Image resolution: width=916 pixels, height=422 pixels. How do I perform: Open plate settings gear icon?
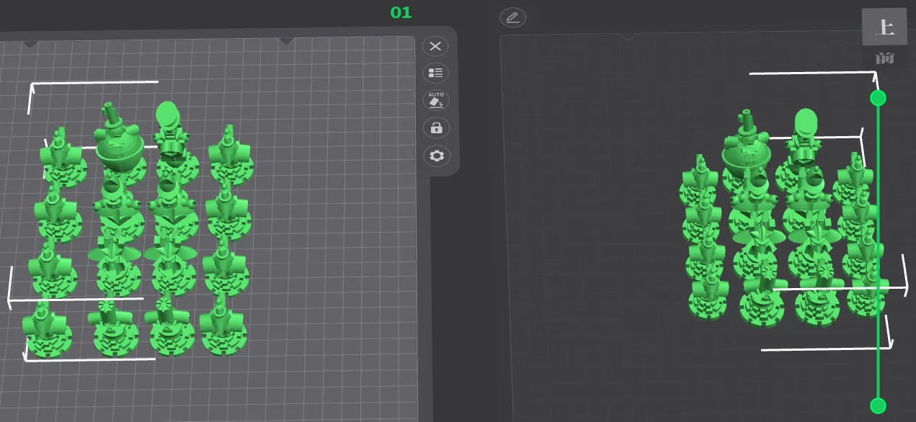click(x=435, y=156)
